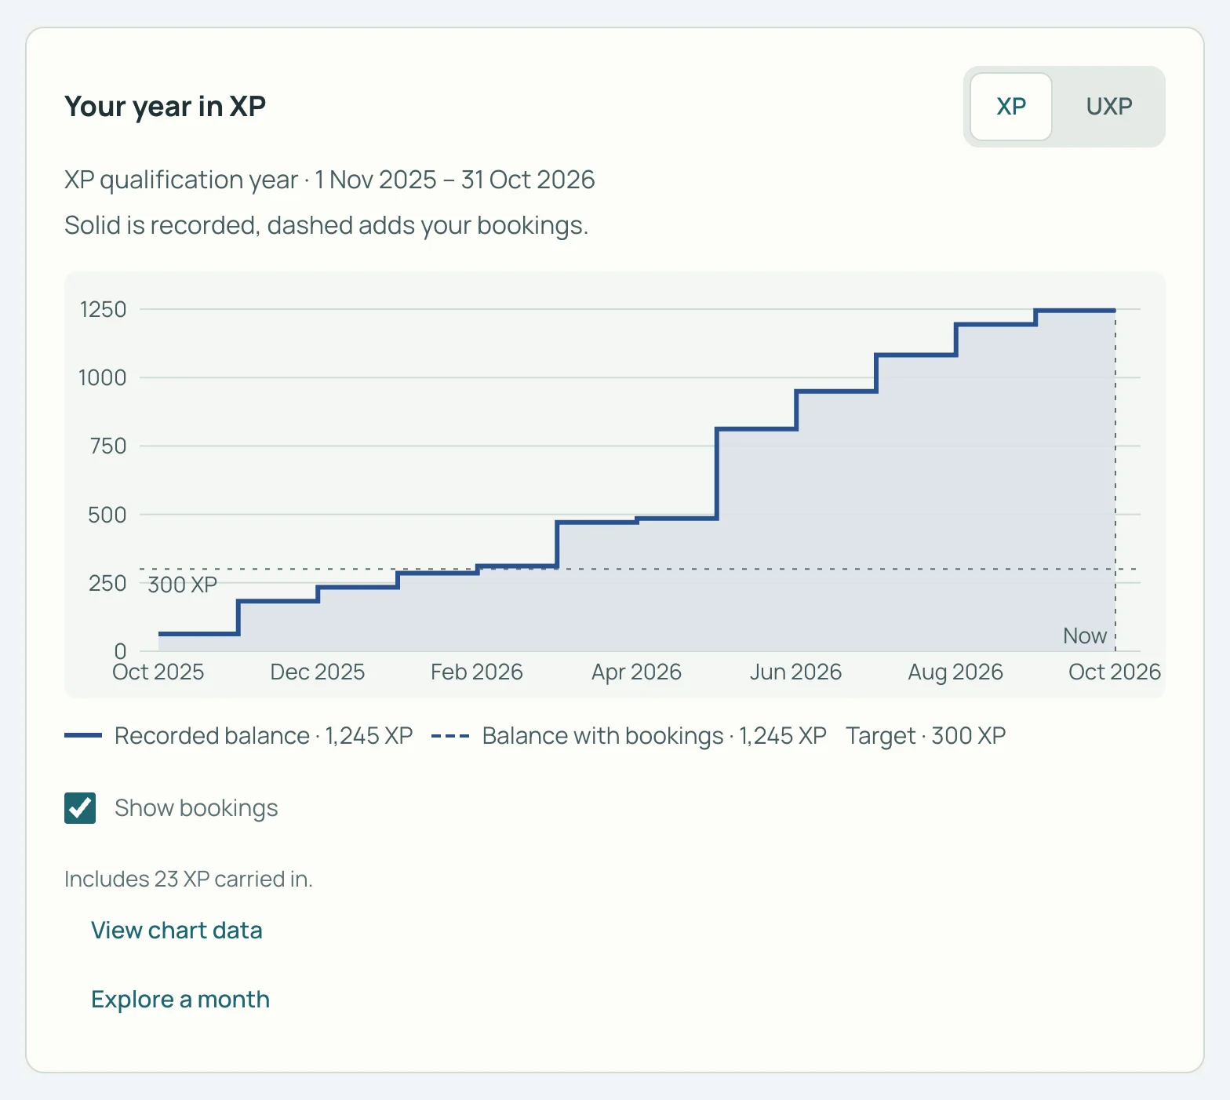Click the Feb 2026 axis label
The image size is (1230, 1100).
477,672
